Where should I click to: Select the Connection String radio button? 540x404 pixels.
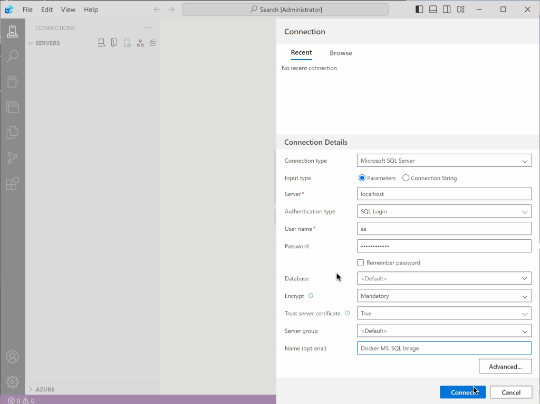point(406,178)
